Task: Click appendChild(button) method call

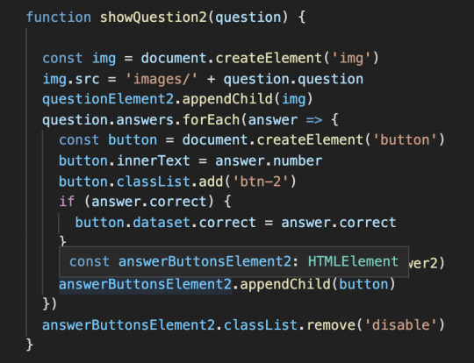Action: pyautogui.click(x=318, y=284)
